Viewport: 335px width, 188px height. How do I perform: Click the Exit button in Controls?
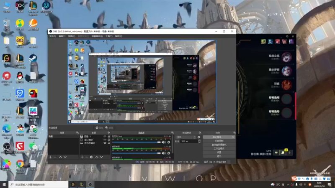pos(219,156)
